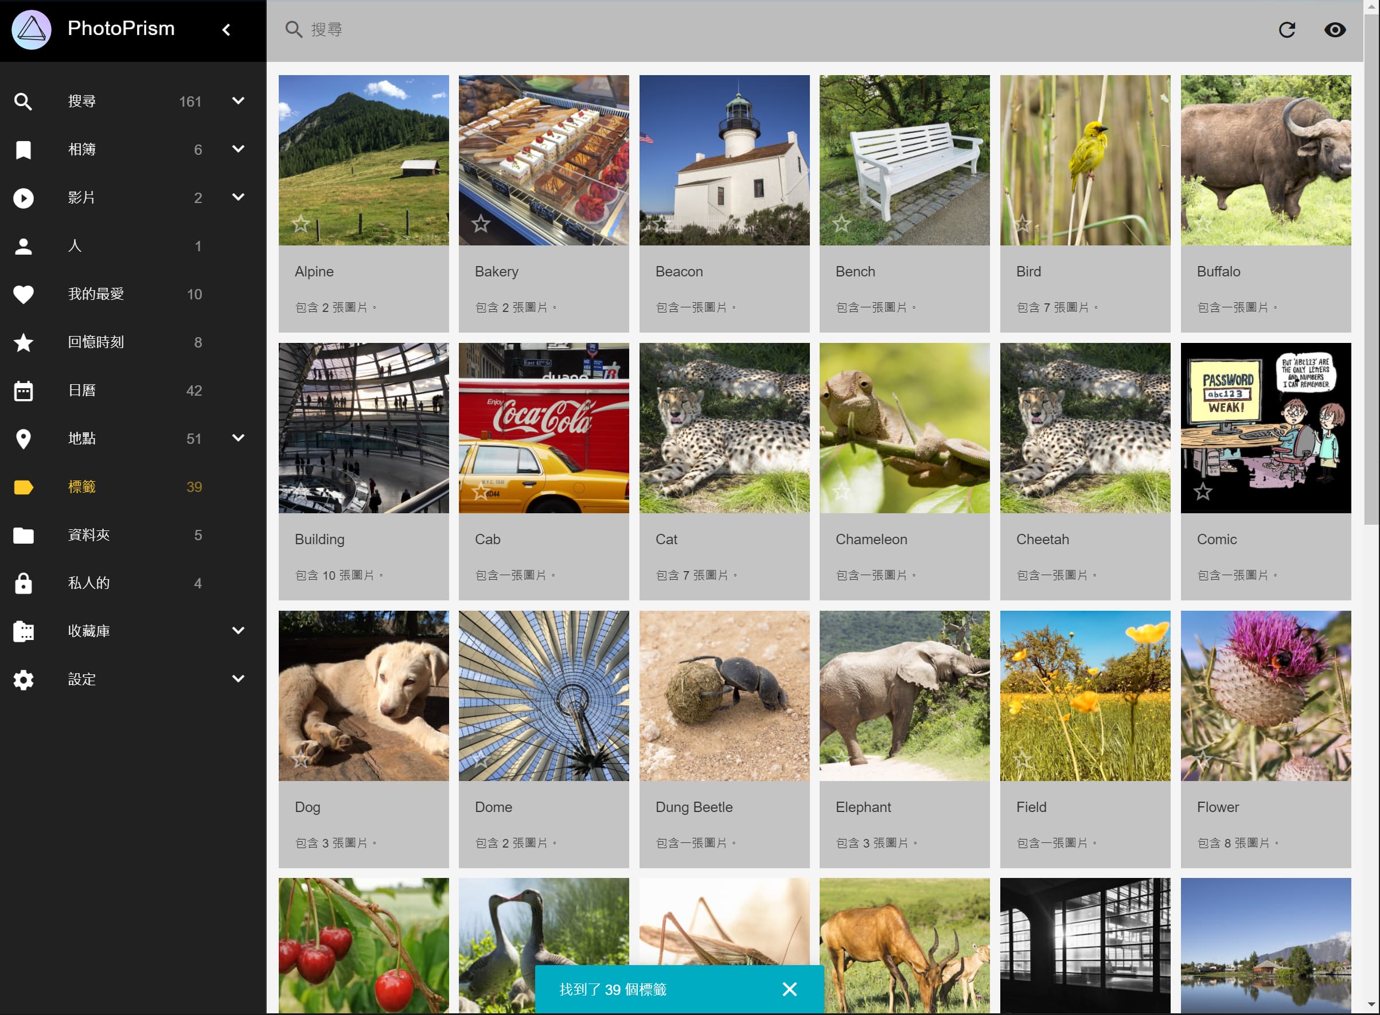Click the star icon for 回憶時刻
The width and height of the screenshot is (1380, 1015).
point(24,342)
